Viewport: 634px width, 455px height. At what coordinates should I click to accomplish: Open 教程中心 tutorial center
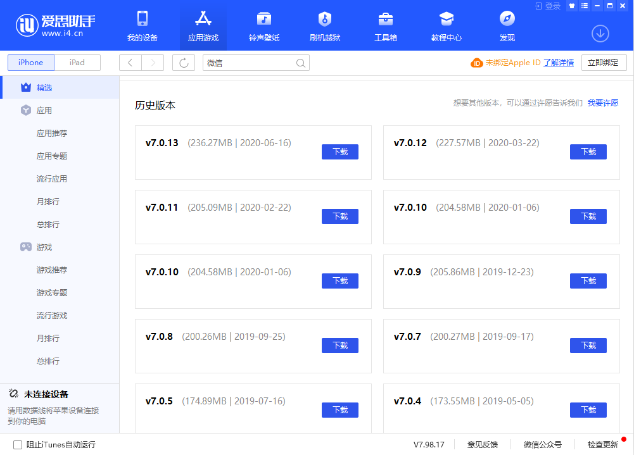(447, 26)
